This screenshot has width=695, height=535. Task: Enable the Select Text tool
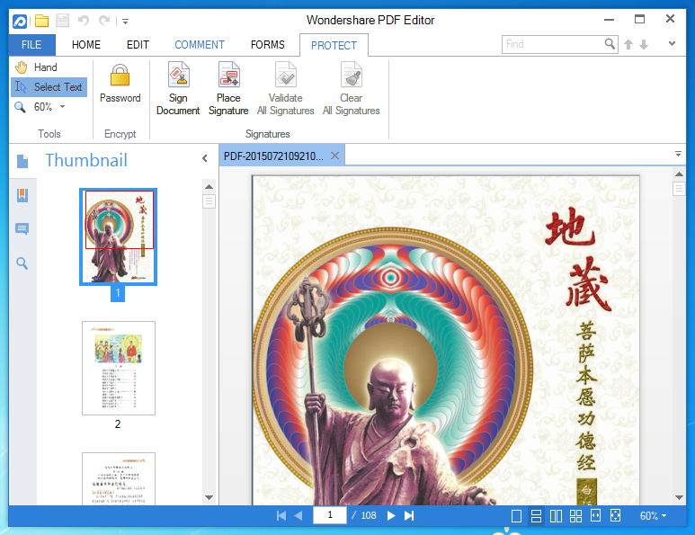[49, 87]
